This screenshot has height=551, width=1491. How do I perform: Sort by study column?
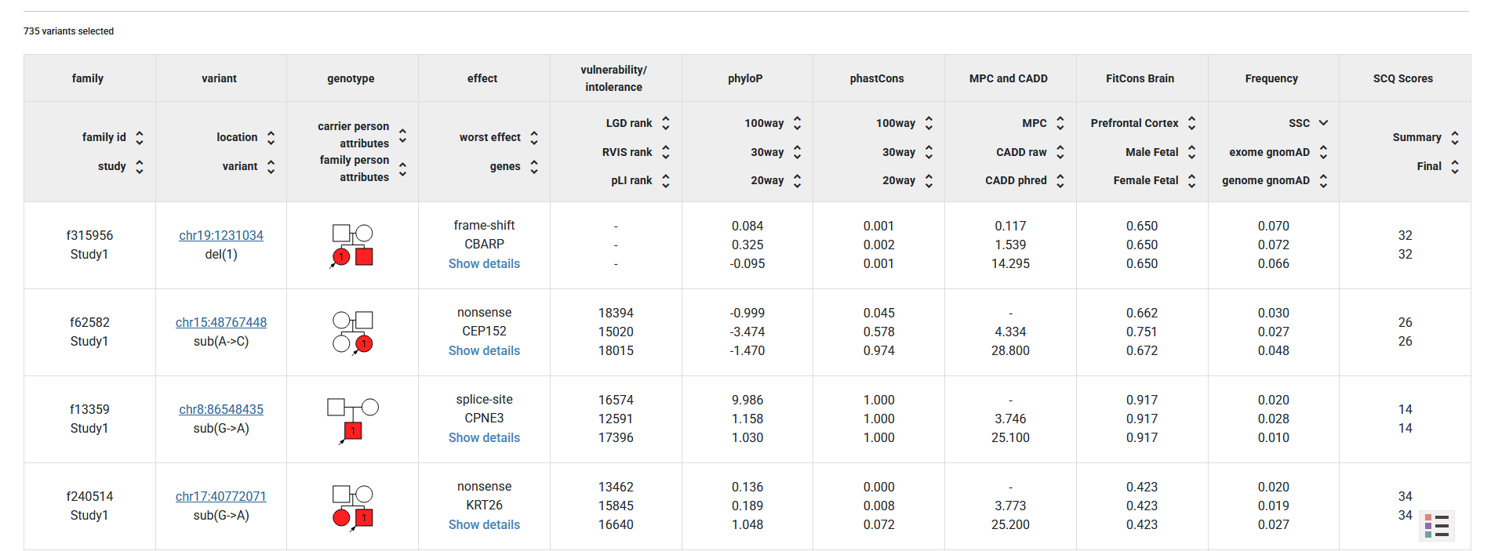coord(140,166)
